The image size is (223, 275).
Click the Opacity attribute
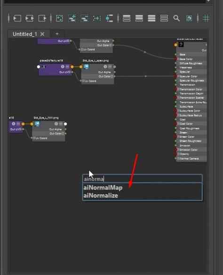[x=184, y=154]
